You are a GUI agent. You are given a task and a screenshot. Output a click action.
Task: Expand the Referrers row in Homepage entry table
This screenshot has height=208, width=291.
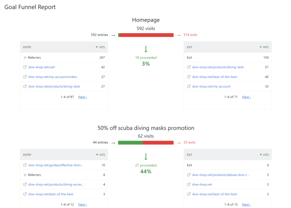[x=25, y=57]
